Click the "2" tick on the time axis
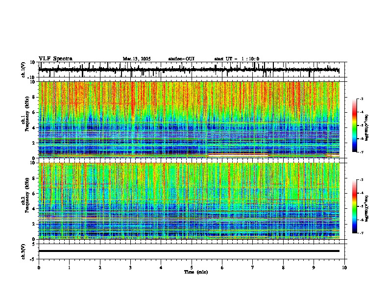The width and height of the screenshot is (388, 300). [100, 268]
